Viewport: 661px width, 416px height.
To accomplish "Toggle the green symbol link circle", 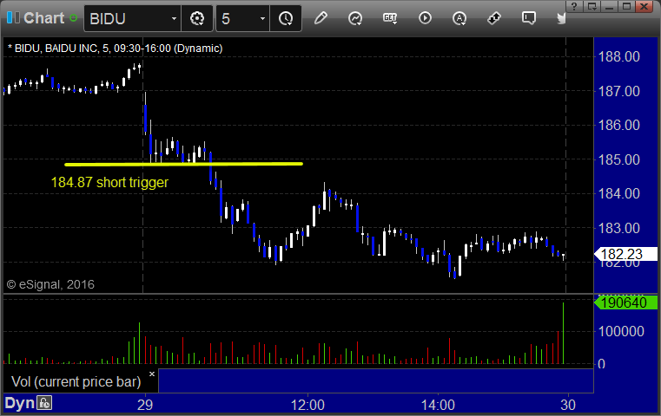I will (x=73, y=18).
